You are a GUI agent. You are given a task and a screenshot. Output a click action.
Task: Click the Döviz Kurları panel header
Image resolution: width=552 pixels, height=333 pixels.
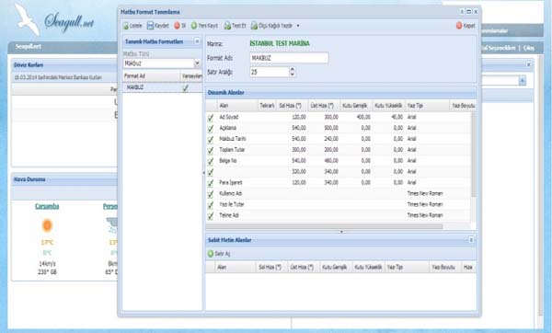[x=64, y=65]
